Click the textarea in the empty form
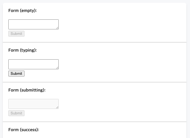 (33, 24)
